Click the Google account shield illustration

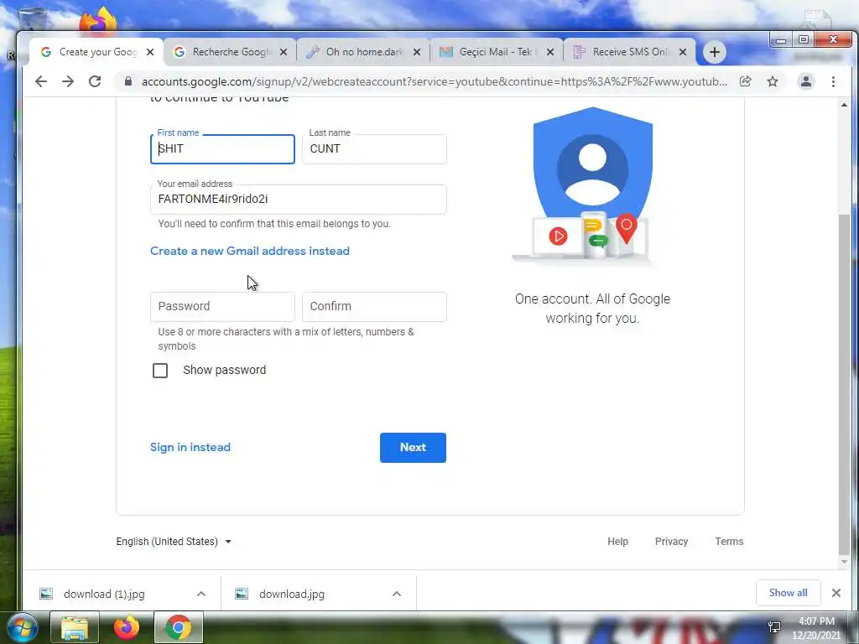592,185
